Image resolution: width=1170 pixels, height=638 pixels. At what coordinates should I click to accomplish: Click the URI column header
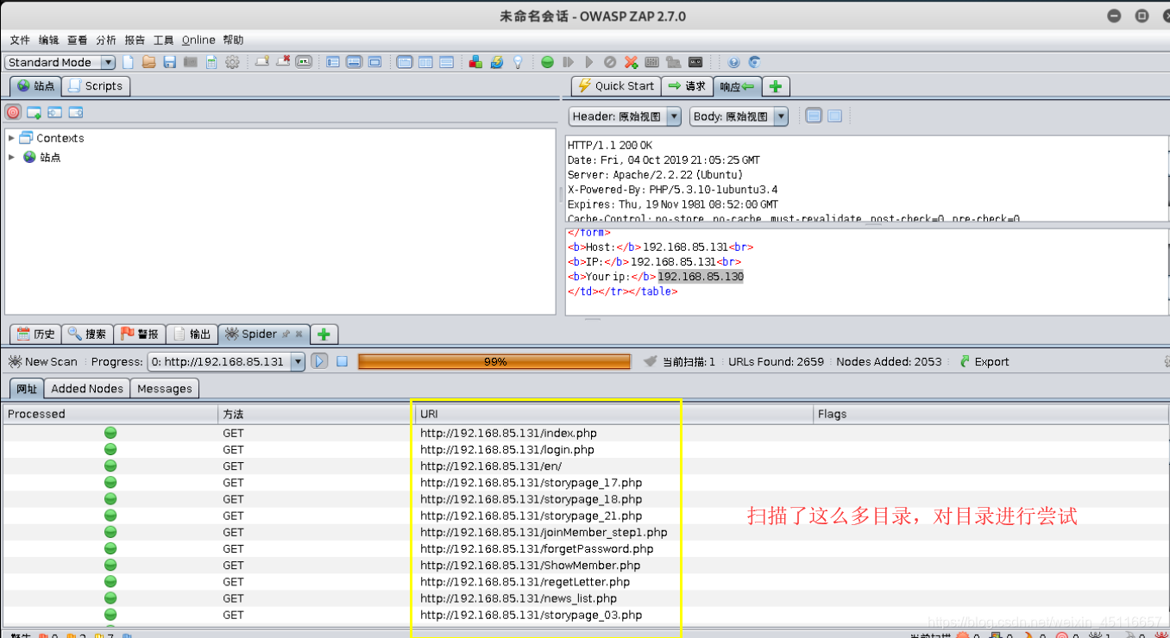click(613, 414)
